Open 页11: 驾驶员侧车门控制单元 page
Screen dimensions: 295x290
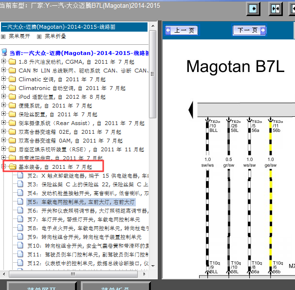(88, 254)
